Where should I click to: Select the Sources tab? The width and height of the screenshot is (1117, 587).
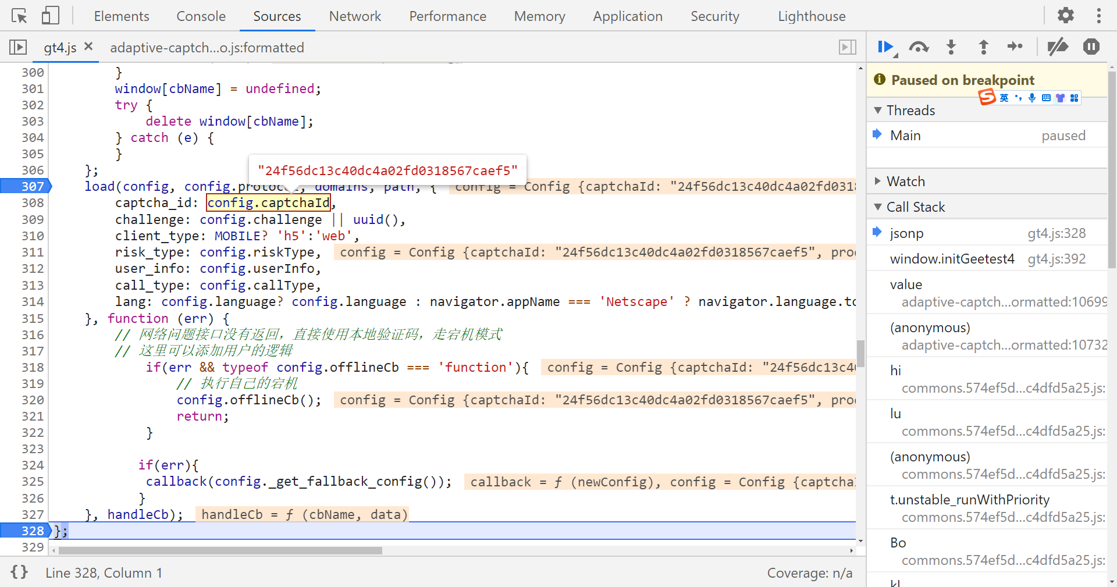click(x=277, y=16)
